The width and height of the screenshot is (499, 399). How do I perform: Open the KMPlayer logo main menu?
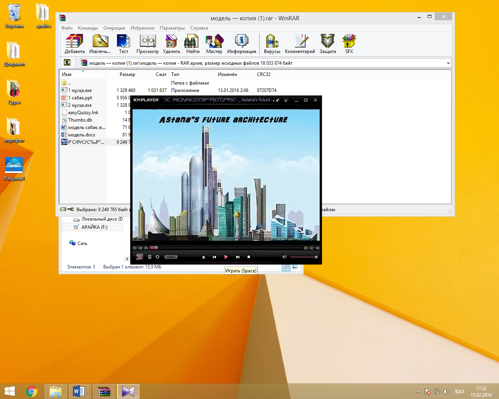pyautogui.click(x=146, y=100)
